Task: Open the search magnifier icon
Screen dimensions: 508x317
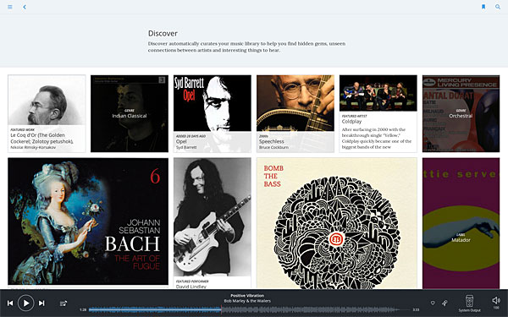Action: tap(498, 7)
